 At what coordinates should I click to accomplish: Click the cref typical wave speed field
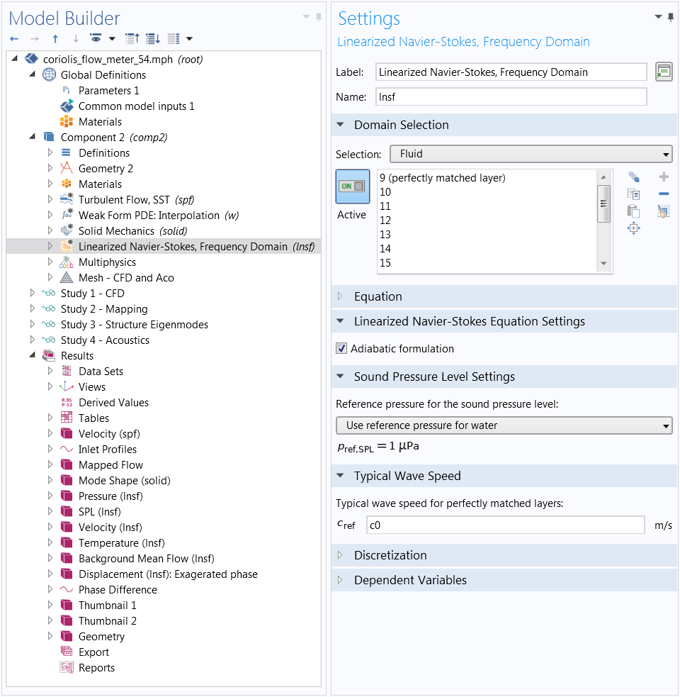pyautogui.click(x=504, y=525)
